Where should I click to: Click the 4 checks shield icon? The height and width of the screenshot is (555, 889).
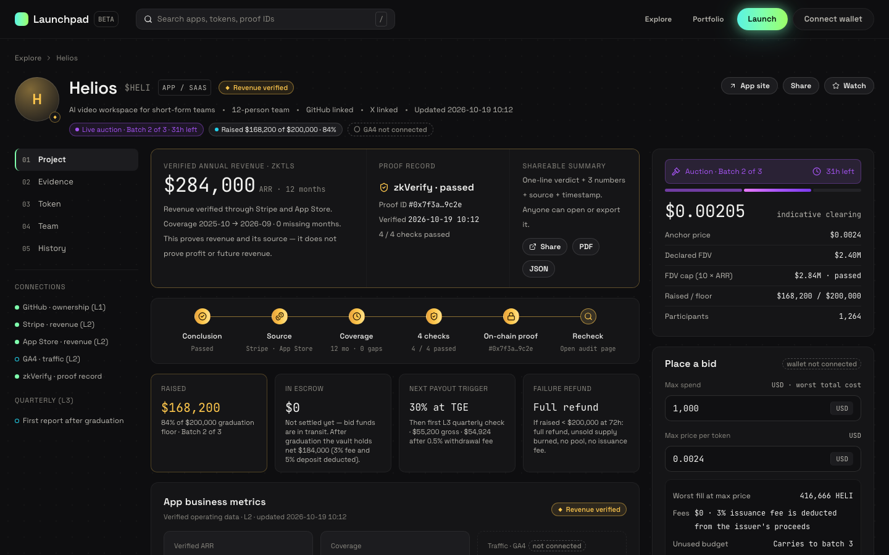coord(434,316)
